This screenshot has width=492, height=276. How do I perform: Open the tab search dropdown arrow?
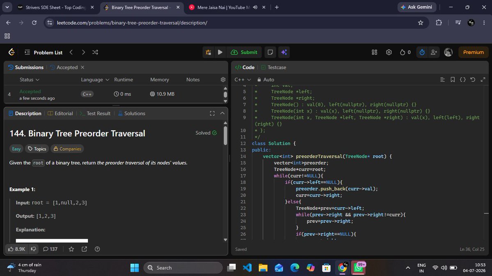point(7,7)
